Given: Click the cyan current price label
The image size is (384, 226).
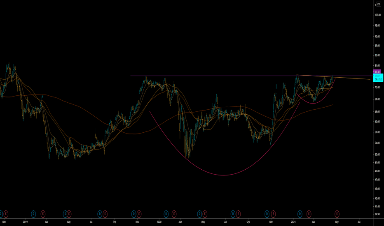Looking at the screenshot, I should [378, 78].
